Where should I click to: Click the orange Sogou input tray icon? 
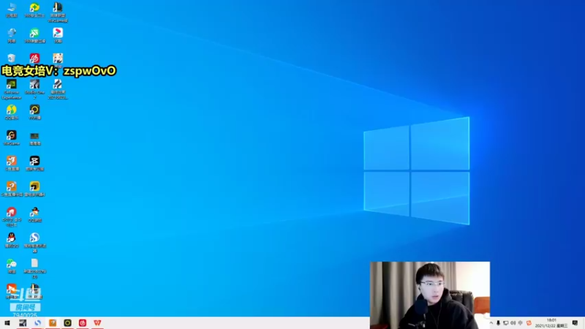[529, 323]
